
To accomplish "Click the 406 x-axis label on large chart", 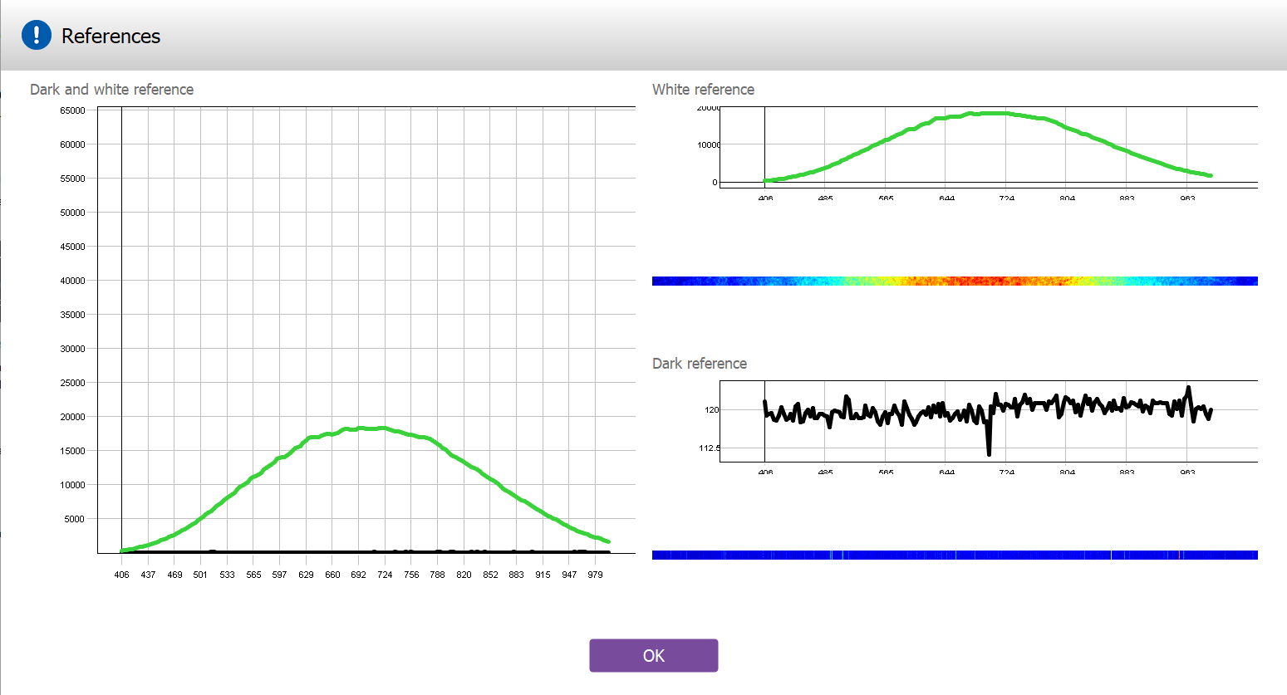I will pos(121,575).
